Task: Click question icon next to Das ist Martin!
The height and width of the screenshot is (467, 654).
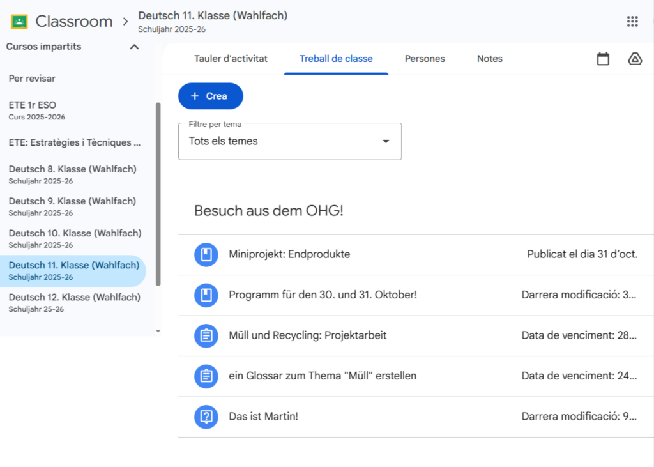Action: pyautogui.click(x=206, y=417)
